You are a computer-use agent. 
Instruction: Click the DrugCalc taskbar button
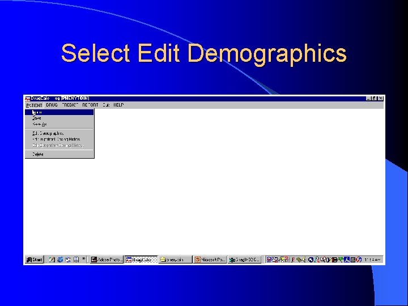(141, 260)
